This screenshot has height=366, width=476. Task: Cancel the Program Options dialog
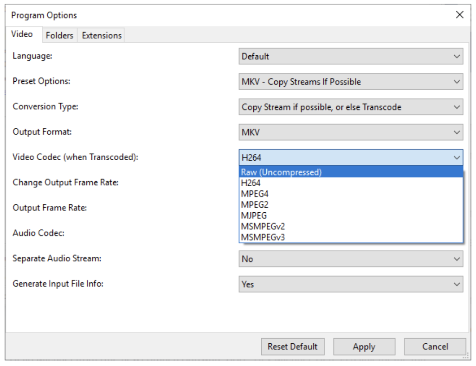pos(435,346)
